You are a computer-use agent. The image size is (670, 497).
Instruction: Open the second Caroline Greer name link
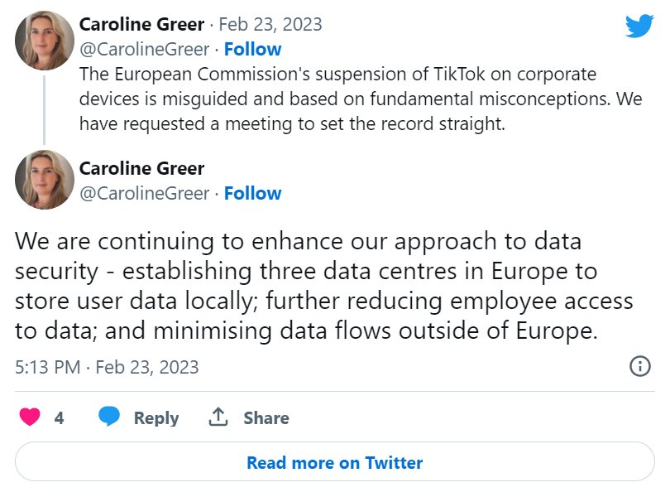coord(141,168)
